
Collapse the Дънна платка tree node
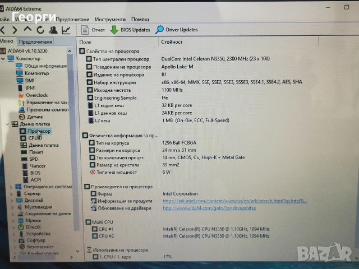[7, 124]
